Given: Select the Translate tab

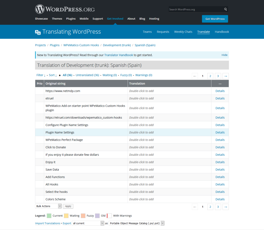Looking at the screenshot, I should (x=204, y=32).
